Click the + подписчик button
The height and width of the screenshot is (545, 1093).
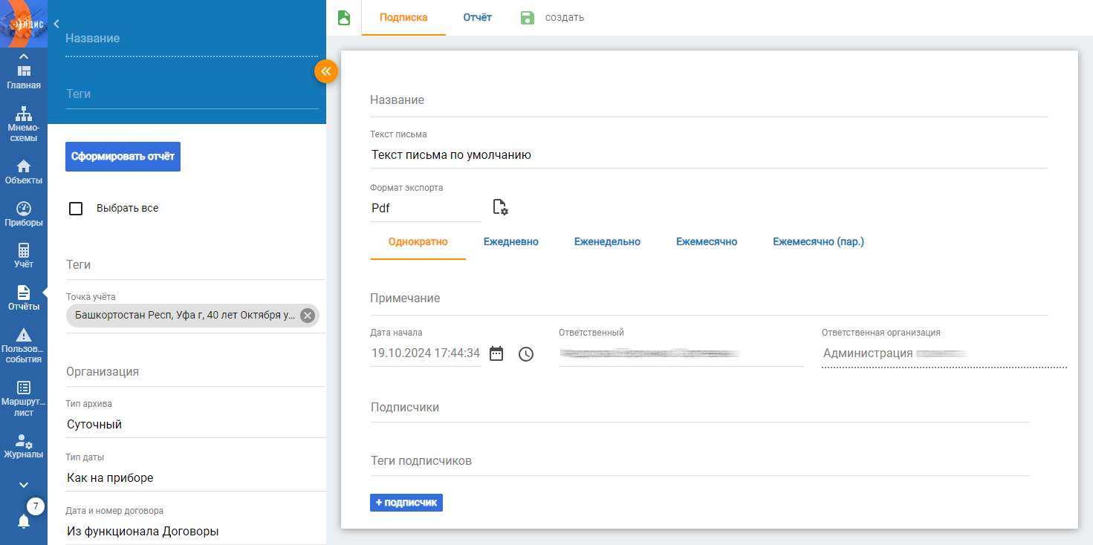pos(406,503)
